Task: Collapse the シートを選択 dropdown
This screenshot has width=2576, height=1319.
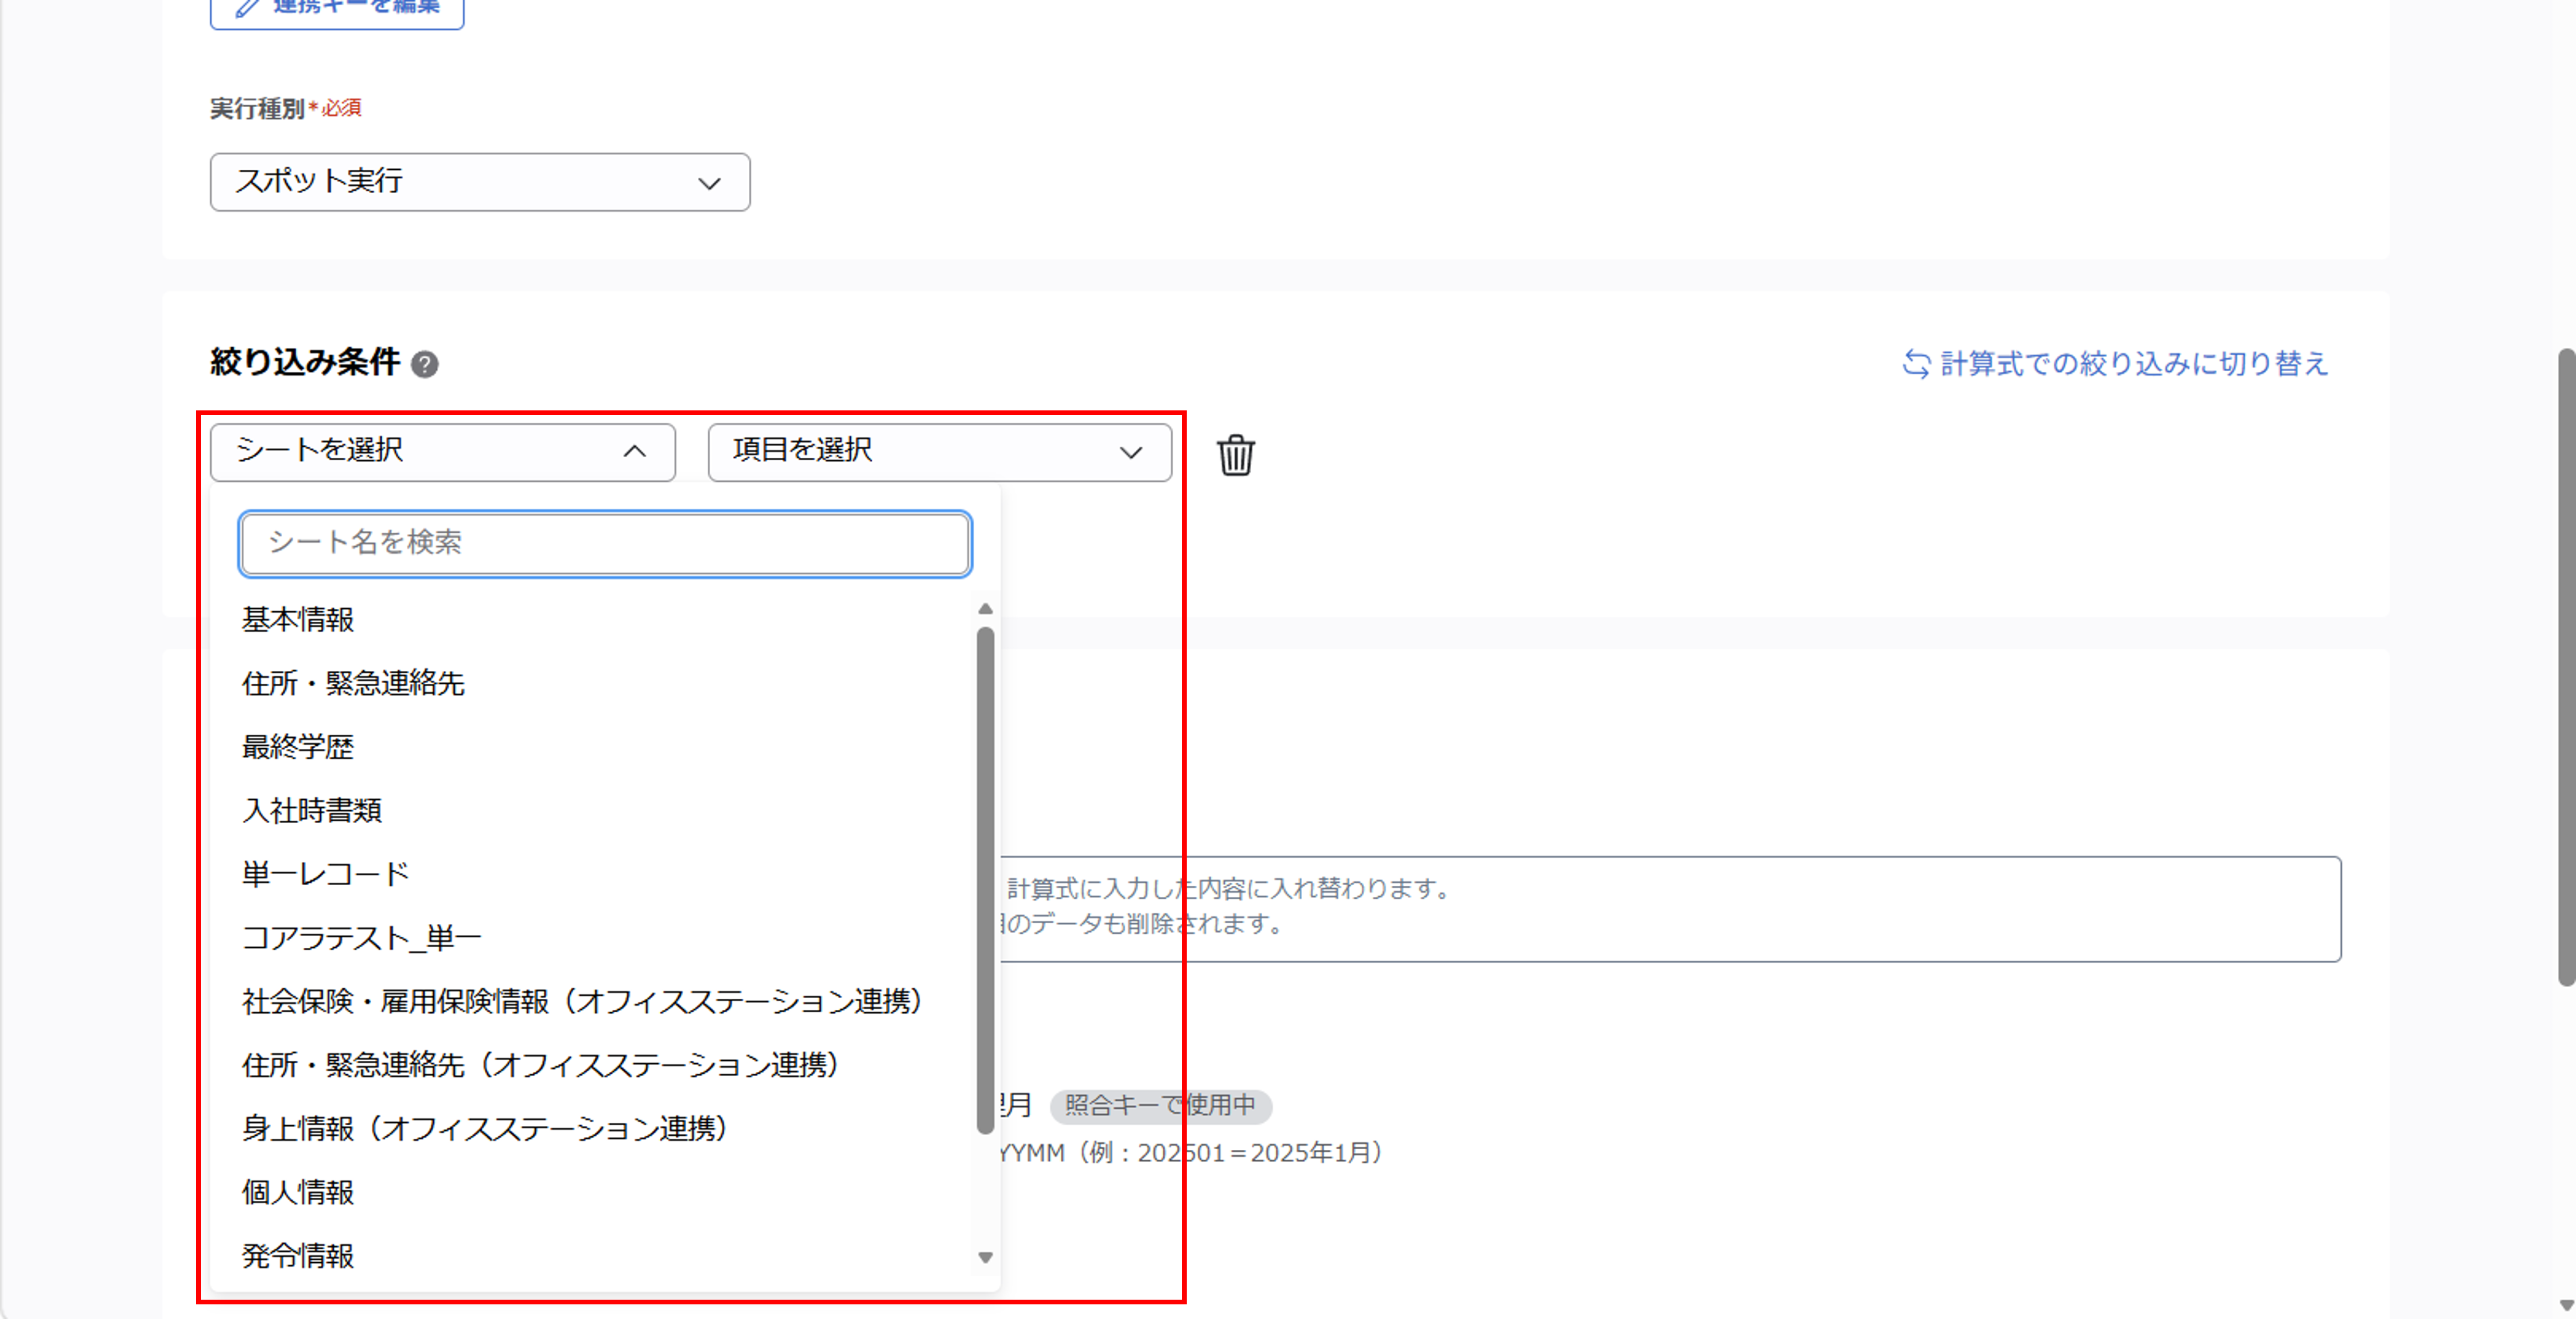Action: tap(443, 452)
